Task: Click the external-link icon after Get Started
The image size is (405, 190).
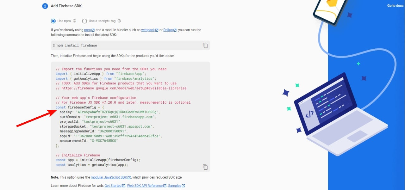Action: pos(124,186)
